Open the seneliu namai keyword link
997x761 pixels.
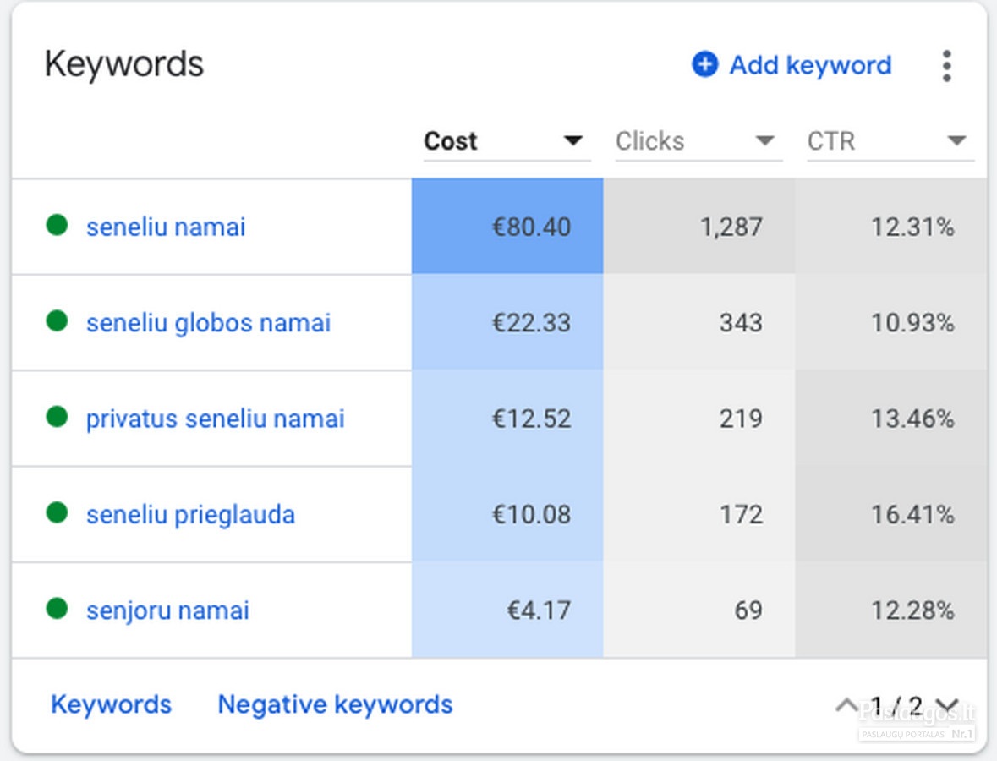click(x=166, y=227)
